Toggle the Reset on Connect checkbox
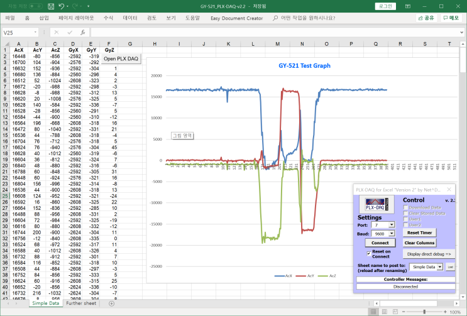This screenshot has width=467, height=316. click(368, 254)
